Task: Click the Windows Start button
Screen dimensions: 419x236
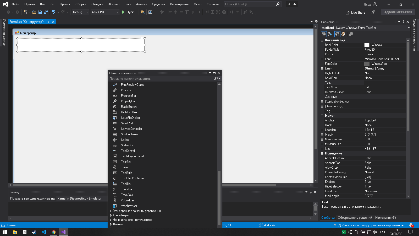Action: tap(5, 232)
